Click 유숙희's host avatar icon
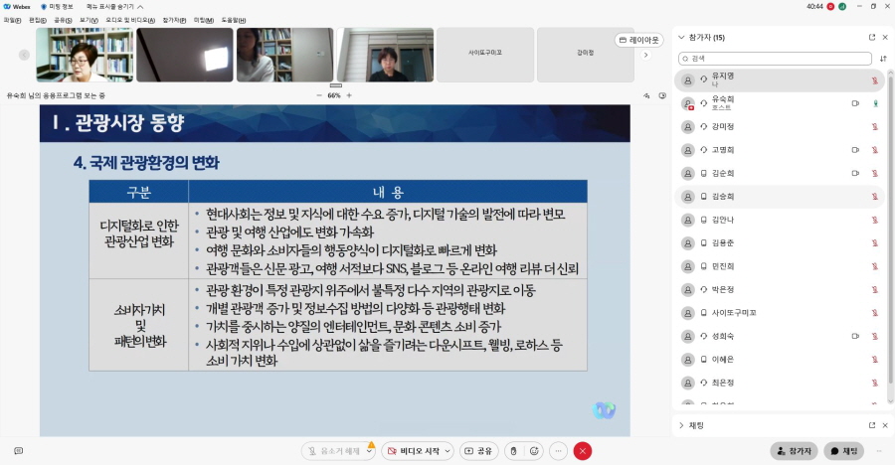This screenshot has width=895, height=465. coord(688,103)
